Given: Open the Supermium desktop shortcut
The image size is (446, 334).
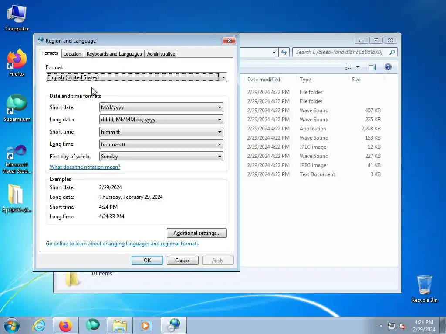Looking at the screenshot, I should pos(17,108).
